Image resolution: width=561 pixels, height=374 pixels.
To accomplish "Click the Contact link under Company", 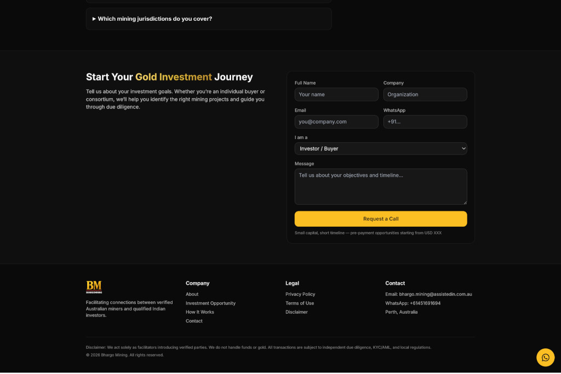I will pos(194,321).
